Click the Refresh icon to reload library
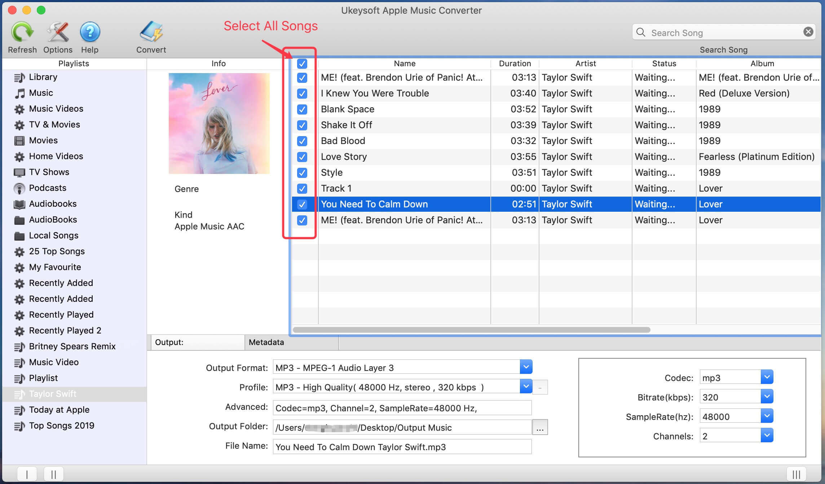 pos(22,32)
